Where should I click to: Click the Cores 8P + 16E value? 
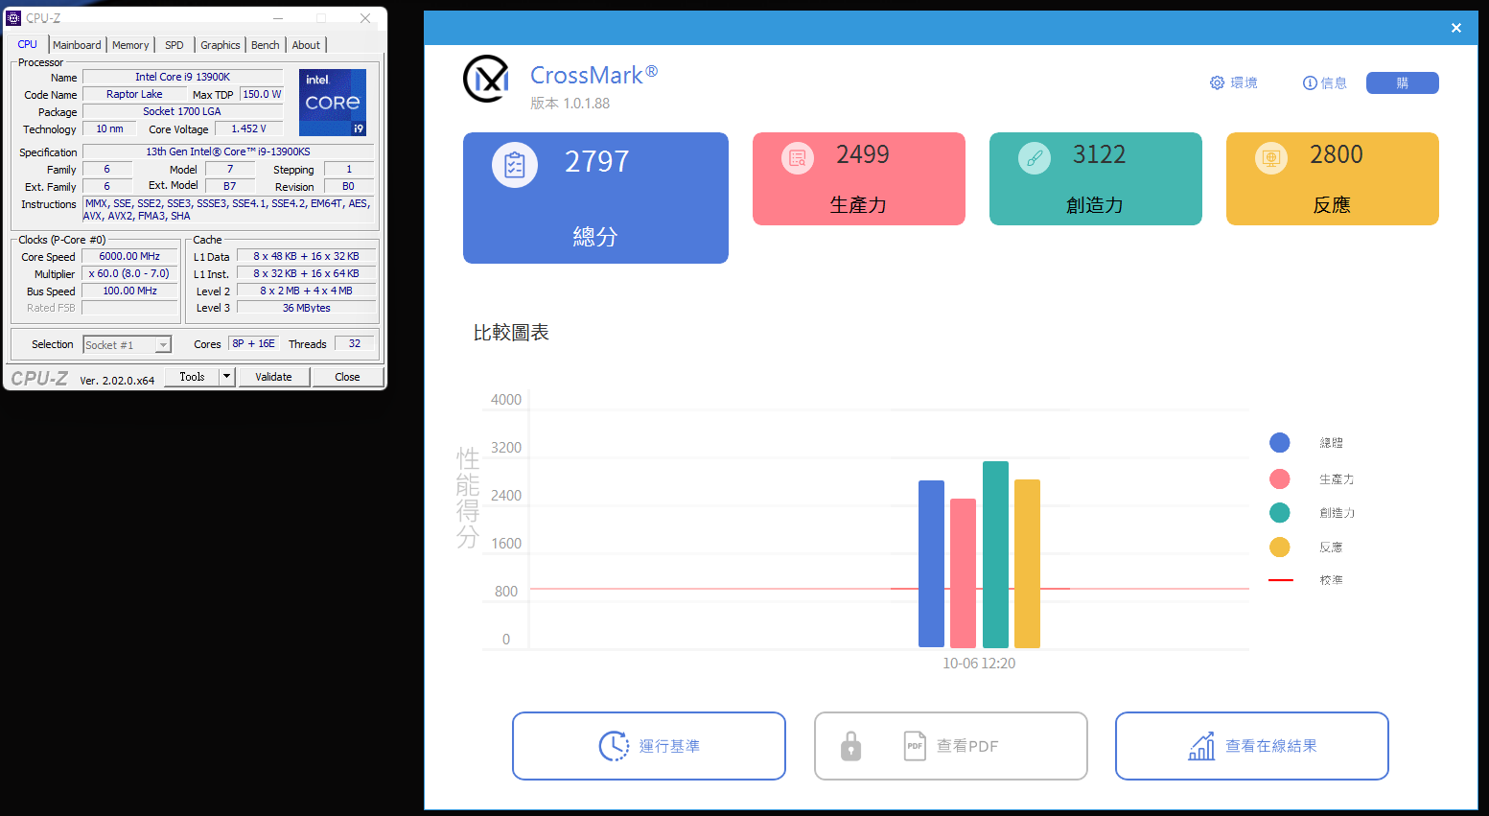click(x=254, y=343)
